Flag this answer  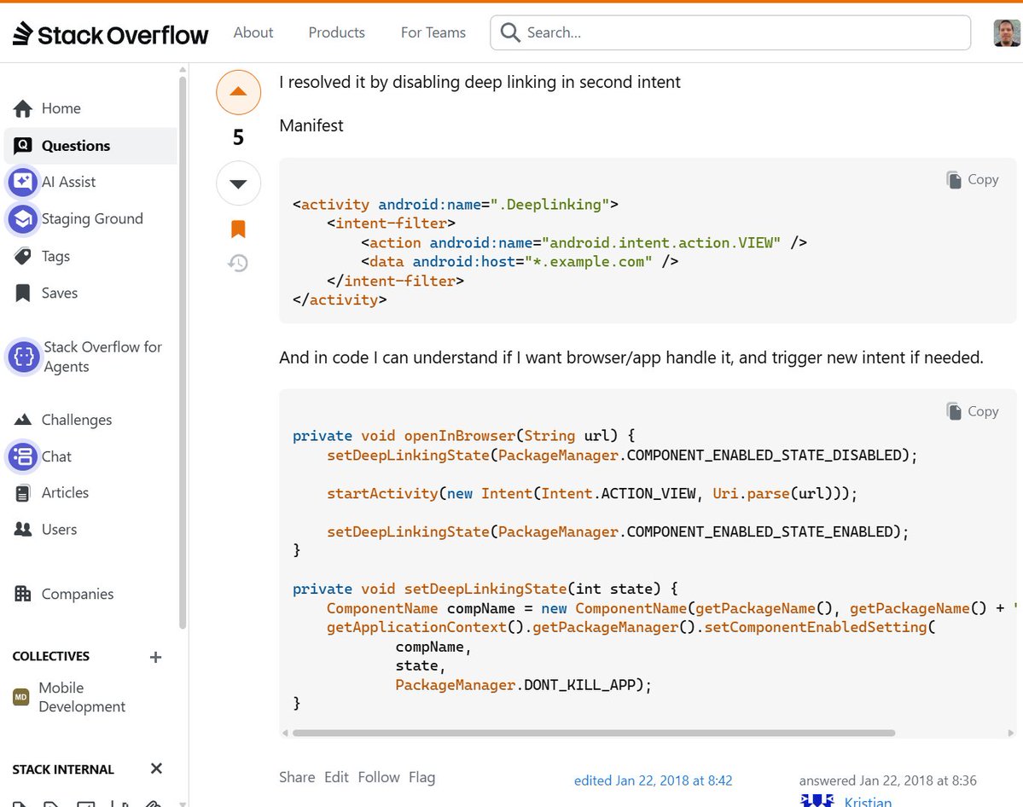click(421, 777)
